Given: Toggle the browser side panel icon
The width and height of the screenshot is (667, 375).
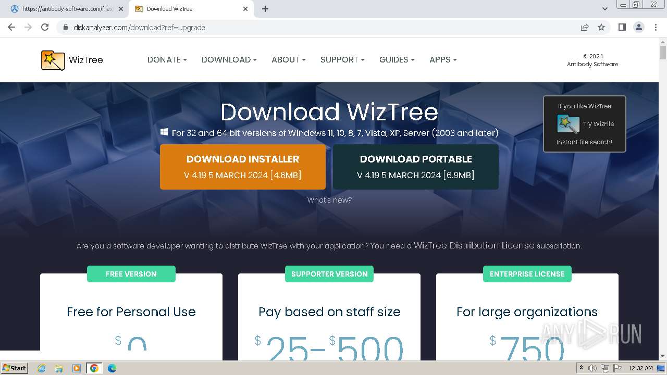Looking at the screenshot, I should (622, 27).
